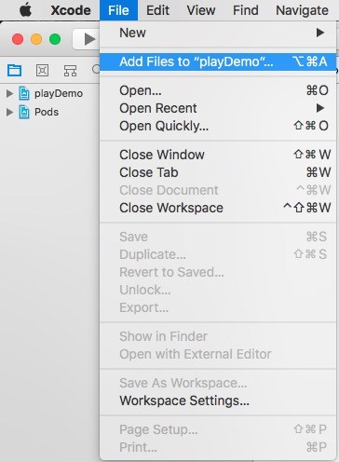Viewport: 339px width, 462px height.
Task: Expand the Pods disclosure triangle
Action: 9,112
